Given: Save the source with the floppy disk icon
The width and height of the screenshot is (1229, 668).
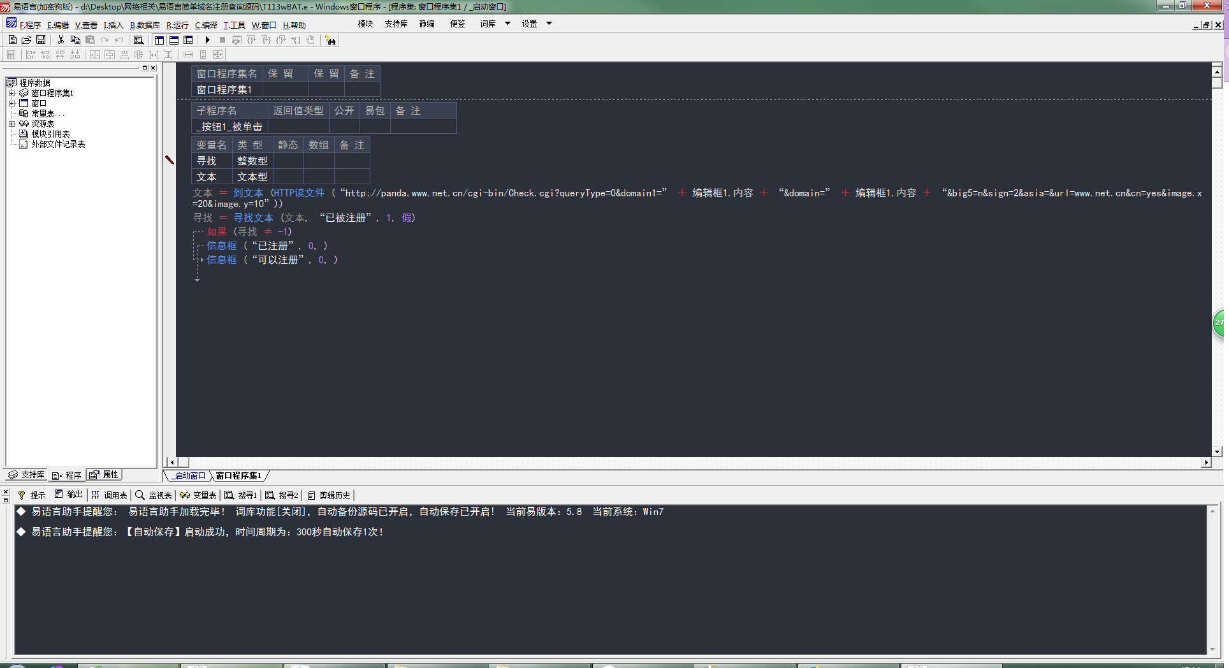Looking at the screenshot, I should point(41,40).
